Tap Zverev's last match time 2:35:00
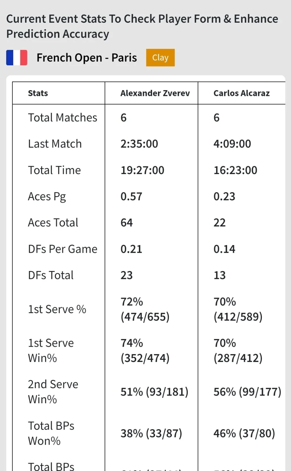The image size is (291, 471). (x=139, y=144)
